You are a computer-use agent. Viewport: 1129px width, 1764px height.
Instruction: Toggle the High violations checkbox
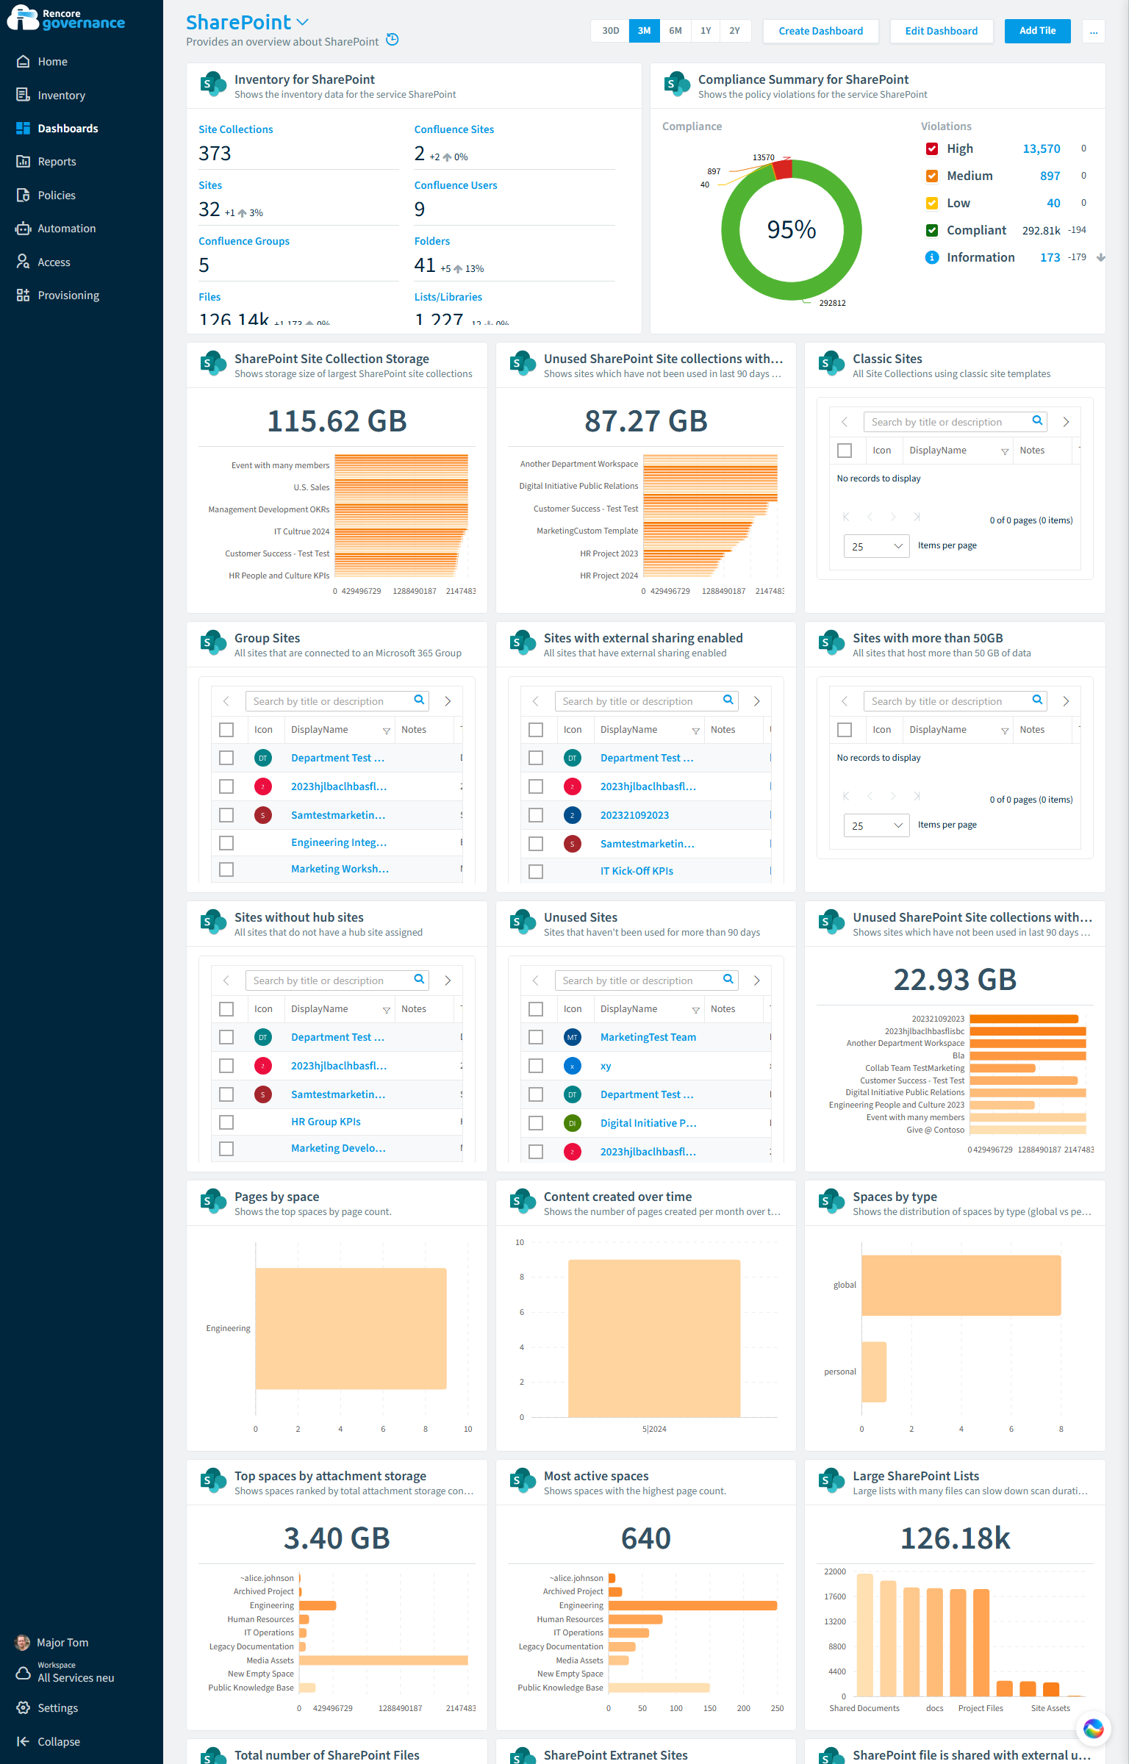[x=932, y=148]
